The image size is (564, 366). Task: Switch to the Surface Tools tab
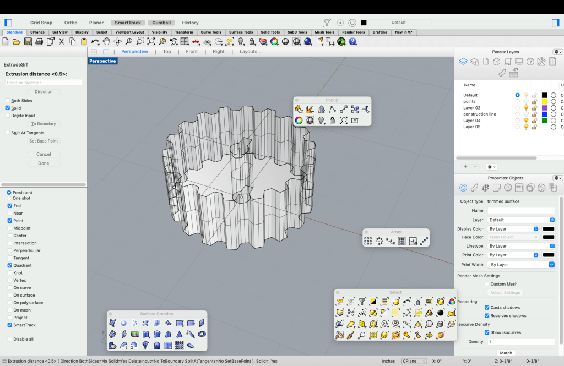tap(241, 32)
